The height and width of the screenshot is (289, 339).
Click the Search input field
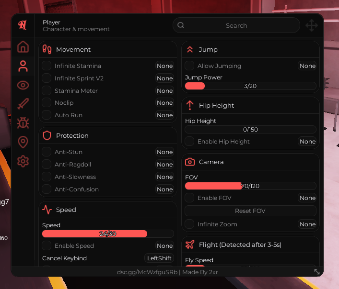click(236, 25)
